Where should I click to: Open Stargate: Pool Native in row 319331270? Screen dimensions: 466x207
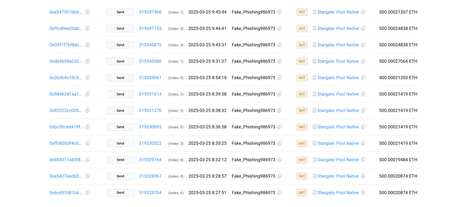(338, 110)
